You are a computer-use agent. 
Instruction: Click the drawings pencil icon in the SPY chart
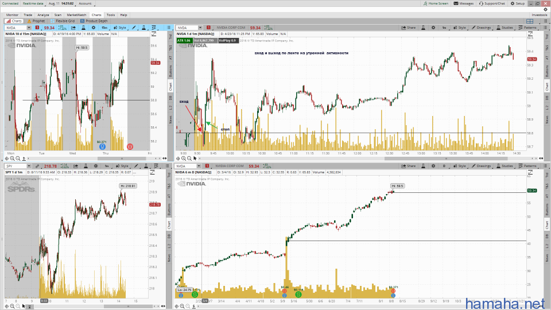(x=136, y=166)
